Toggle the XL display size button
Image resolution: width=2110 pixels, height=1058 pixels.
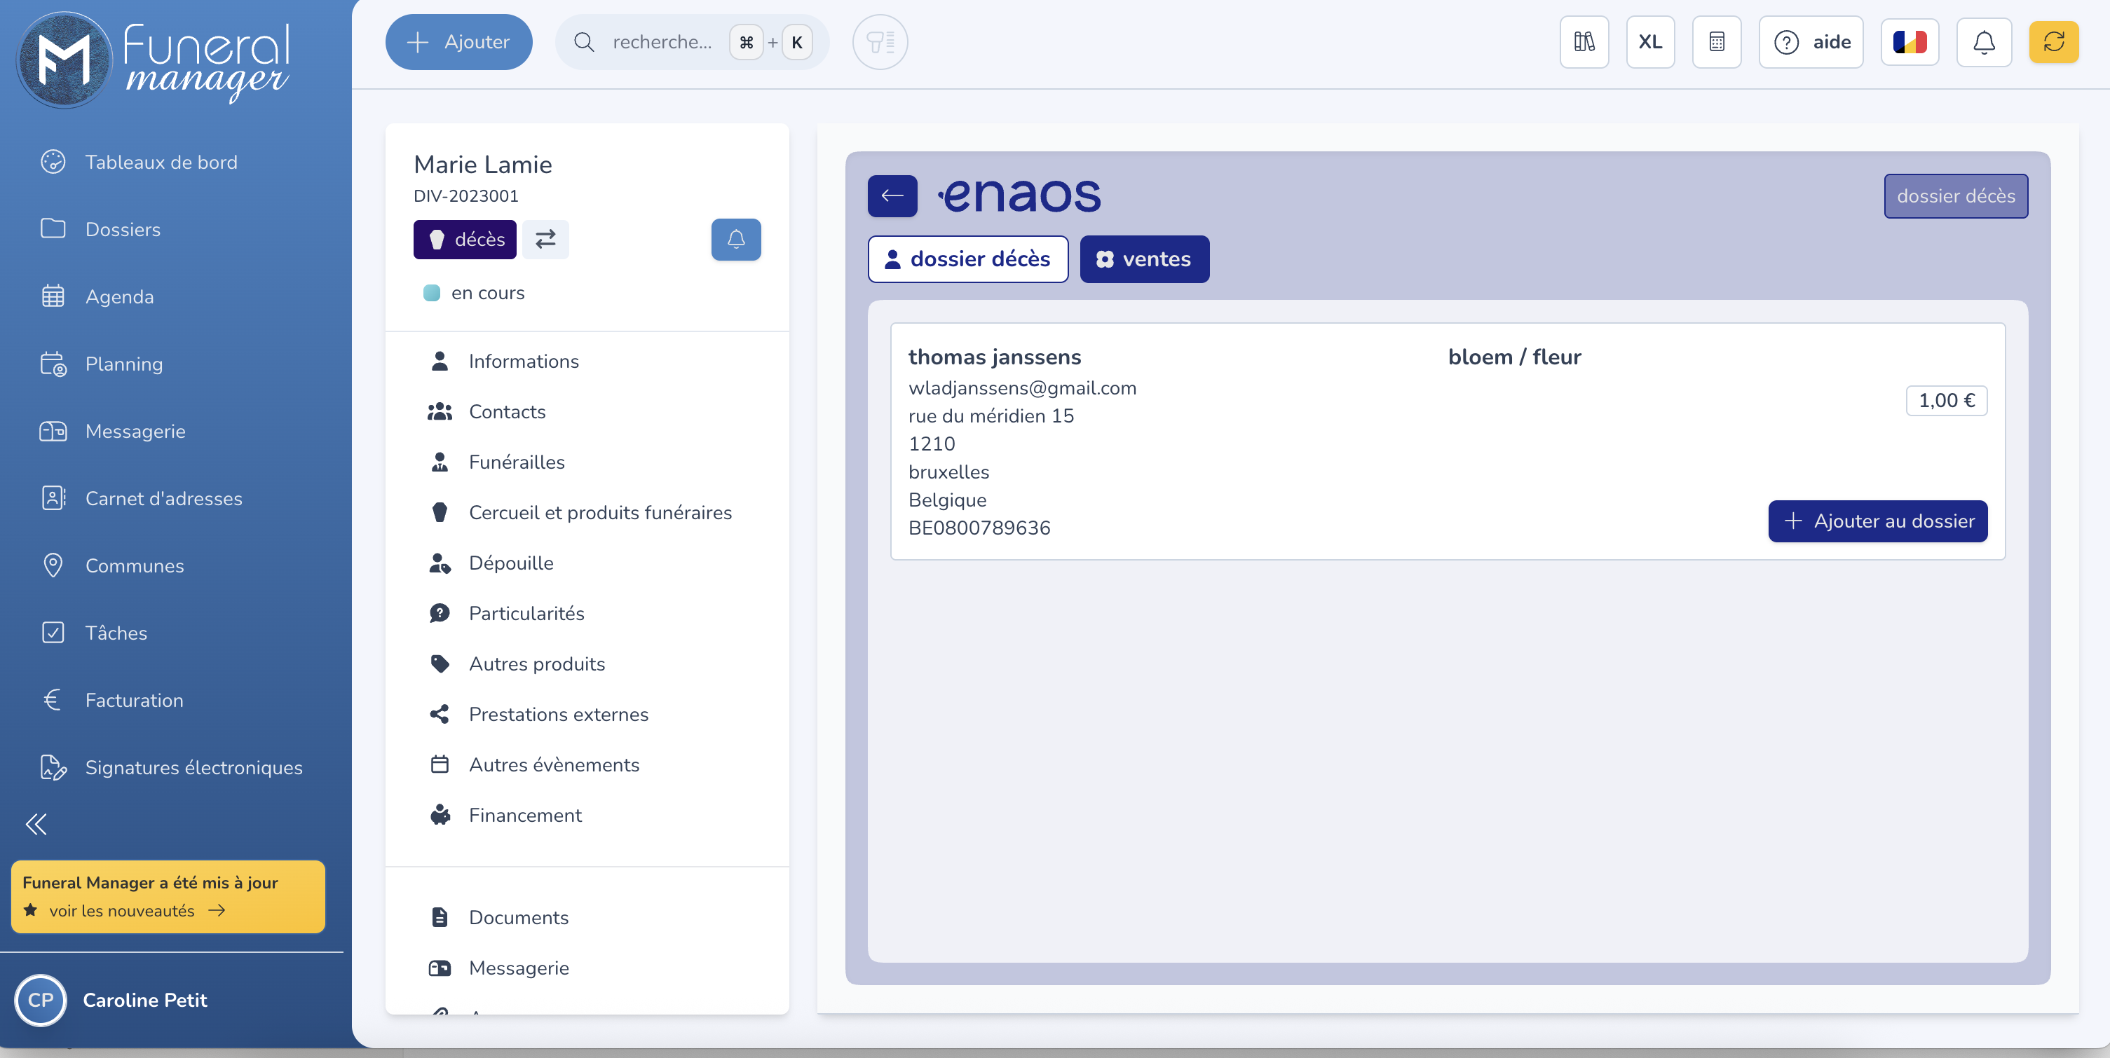pos(1649,42)
